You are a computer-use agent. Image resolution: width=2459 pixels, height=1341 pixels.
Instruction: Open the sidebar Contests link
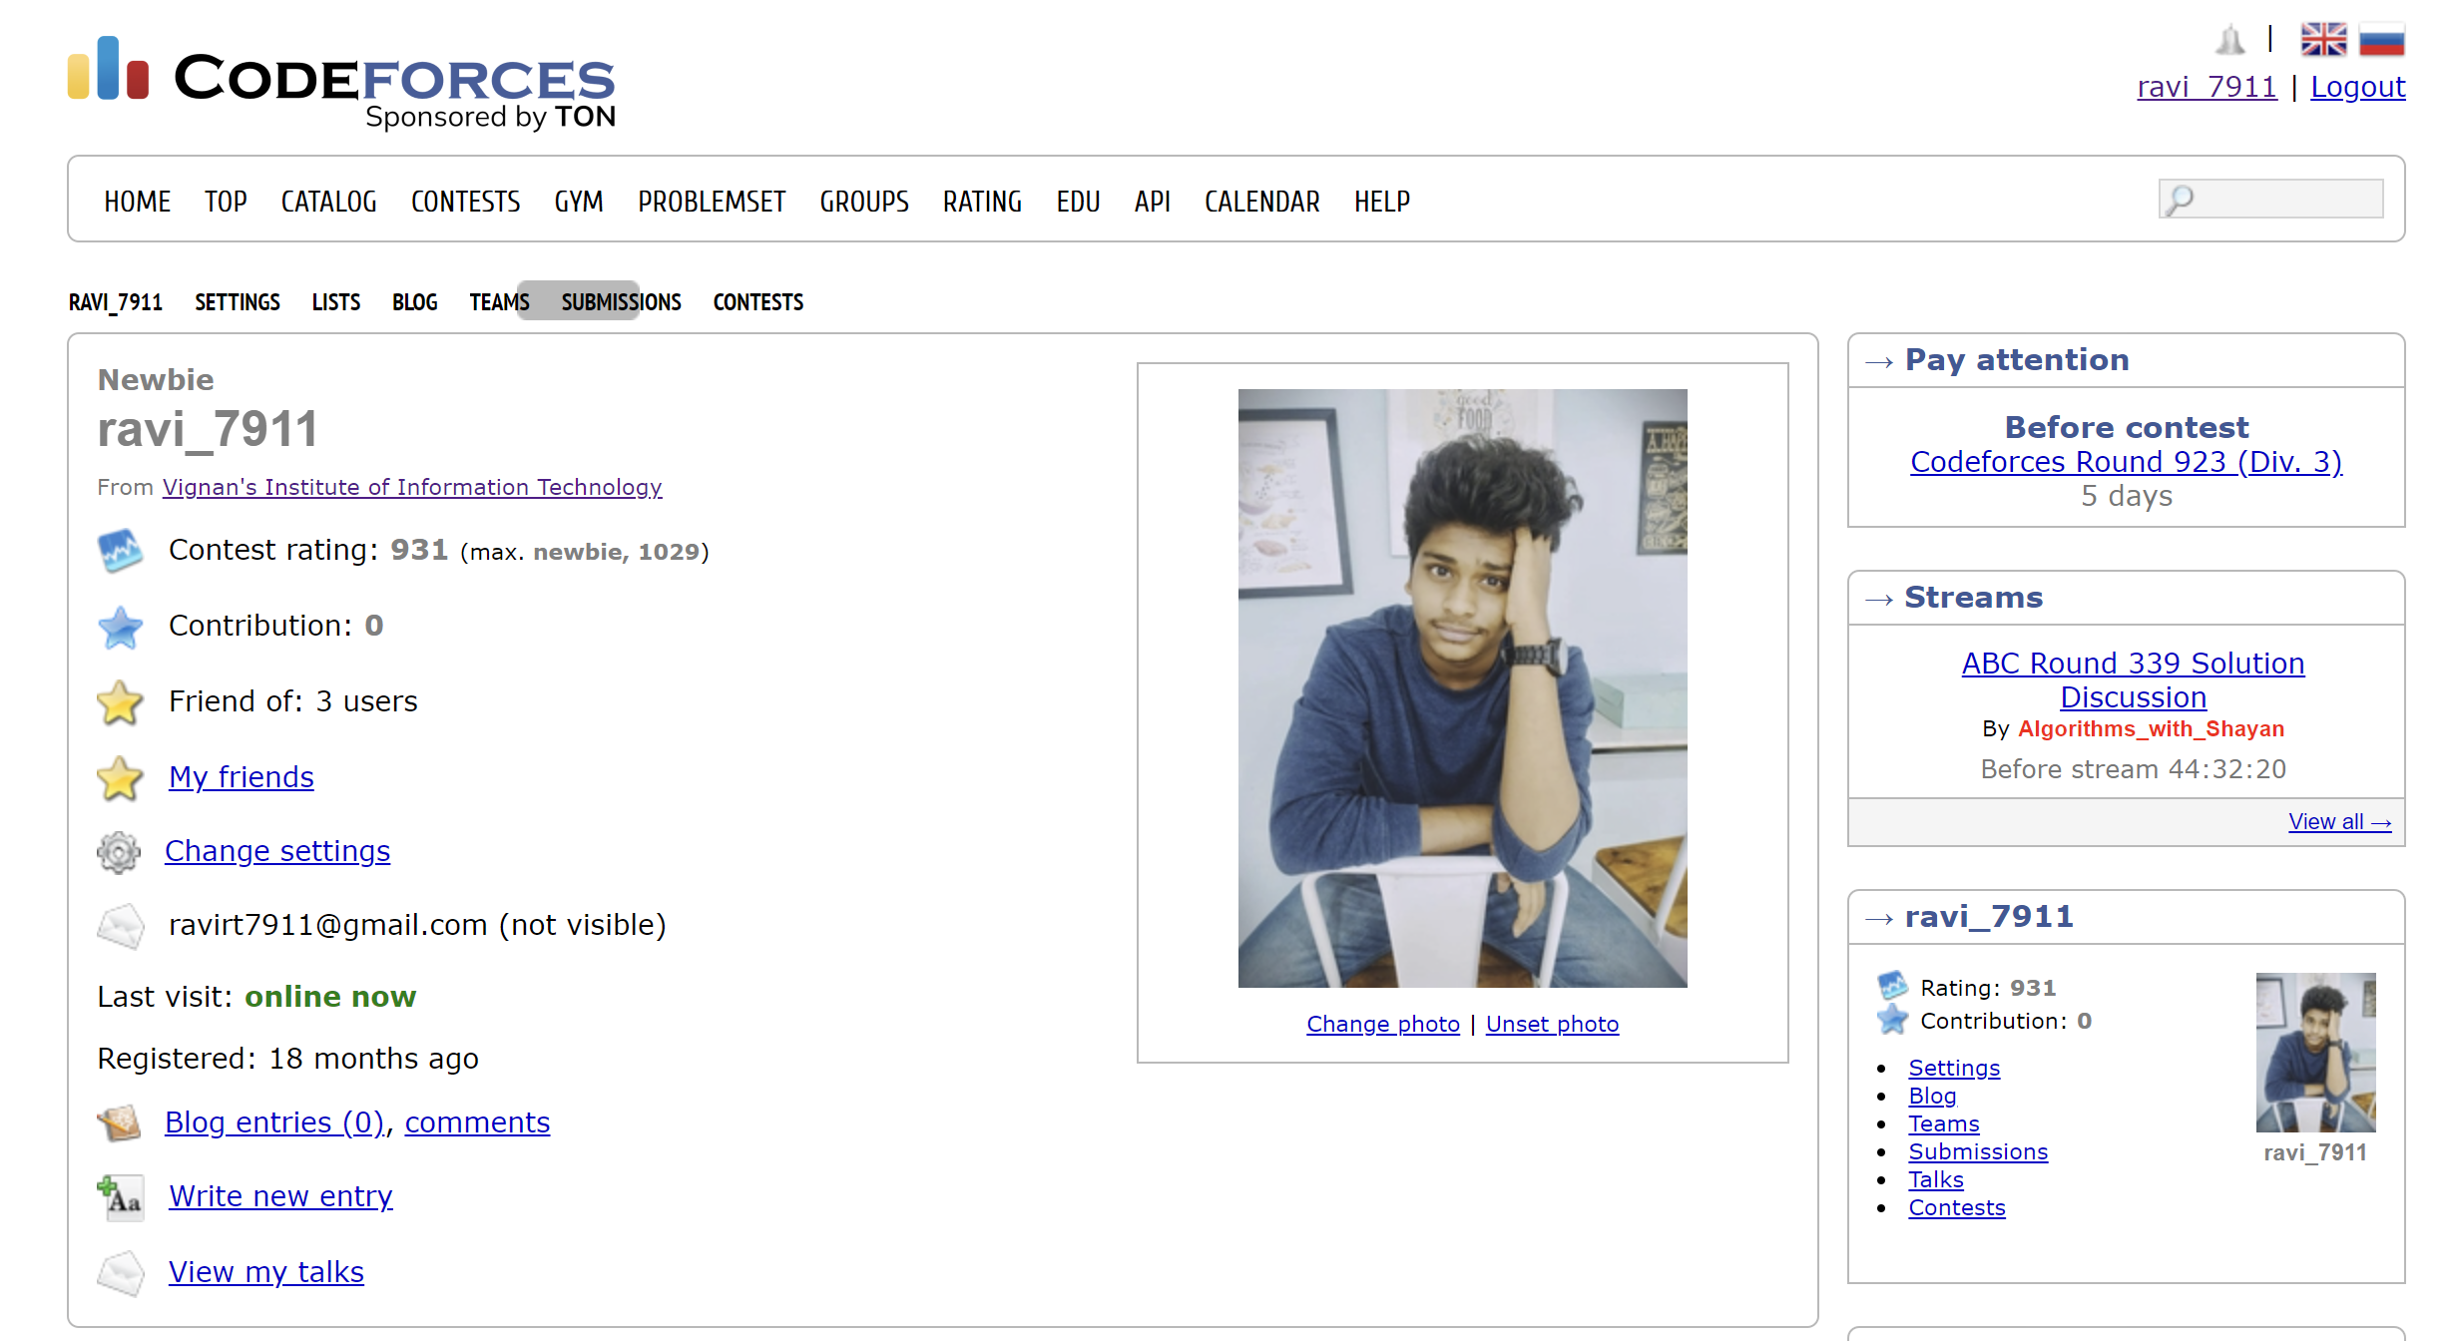coord(1956,1207)
